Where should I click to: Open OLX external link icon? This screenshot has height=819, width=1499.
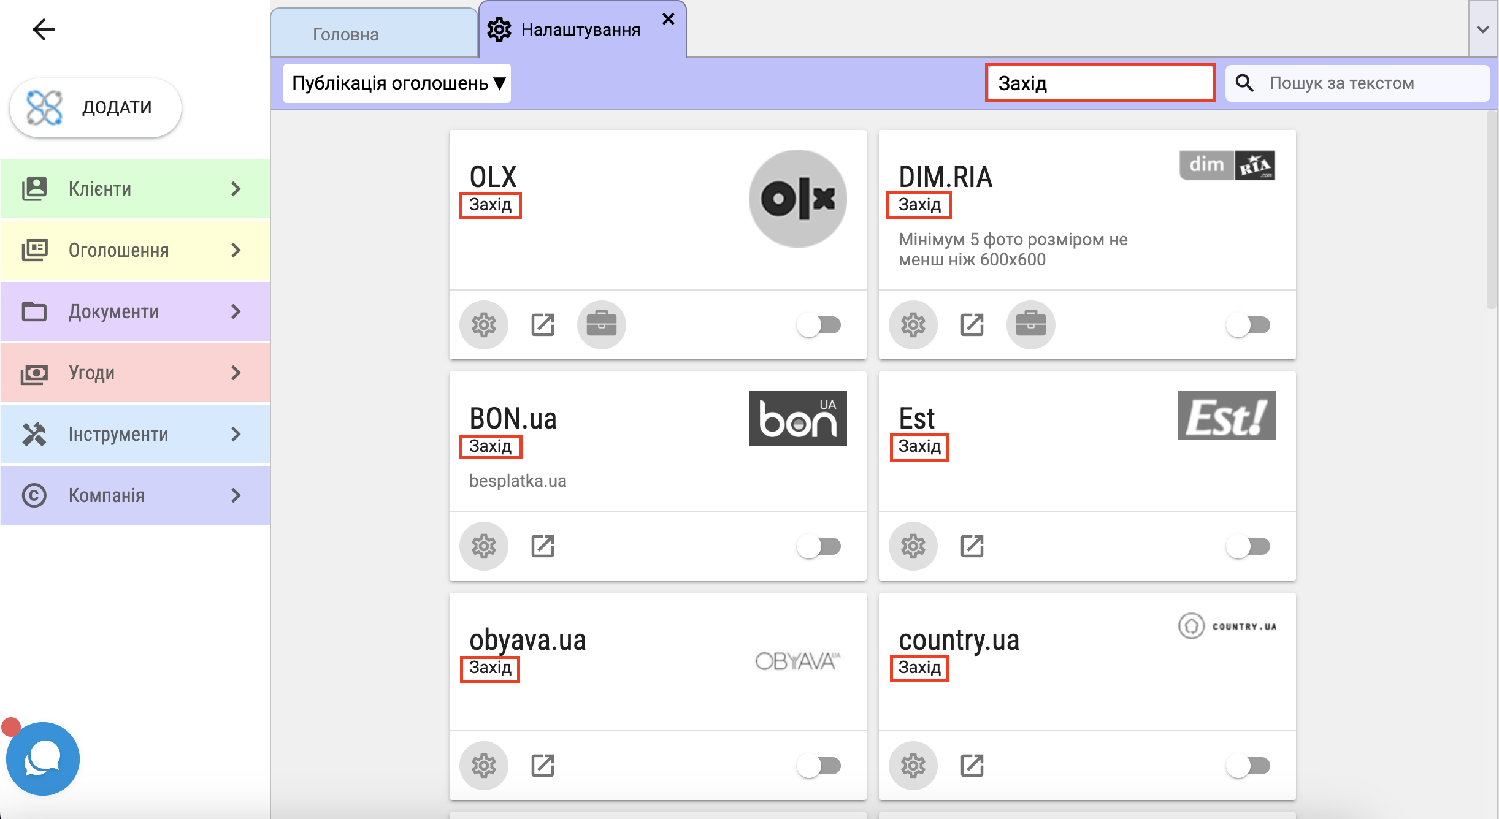tap(543, 325)
